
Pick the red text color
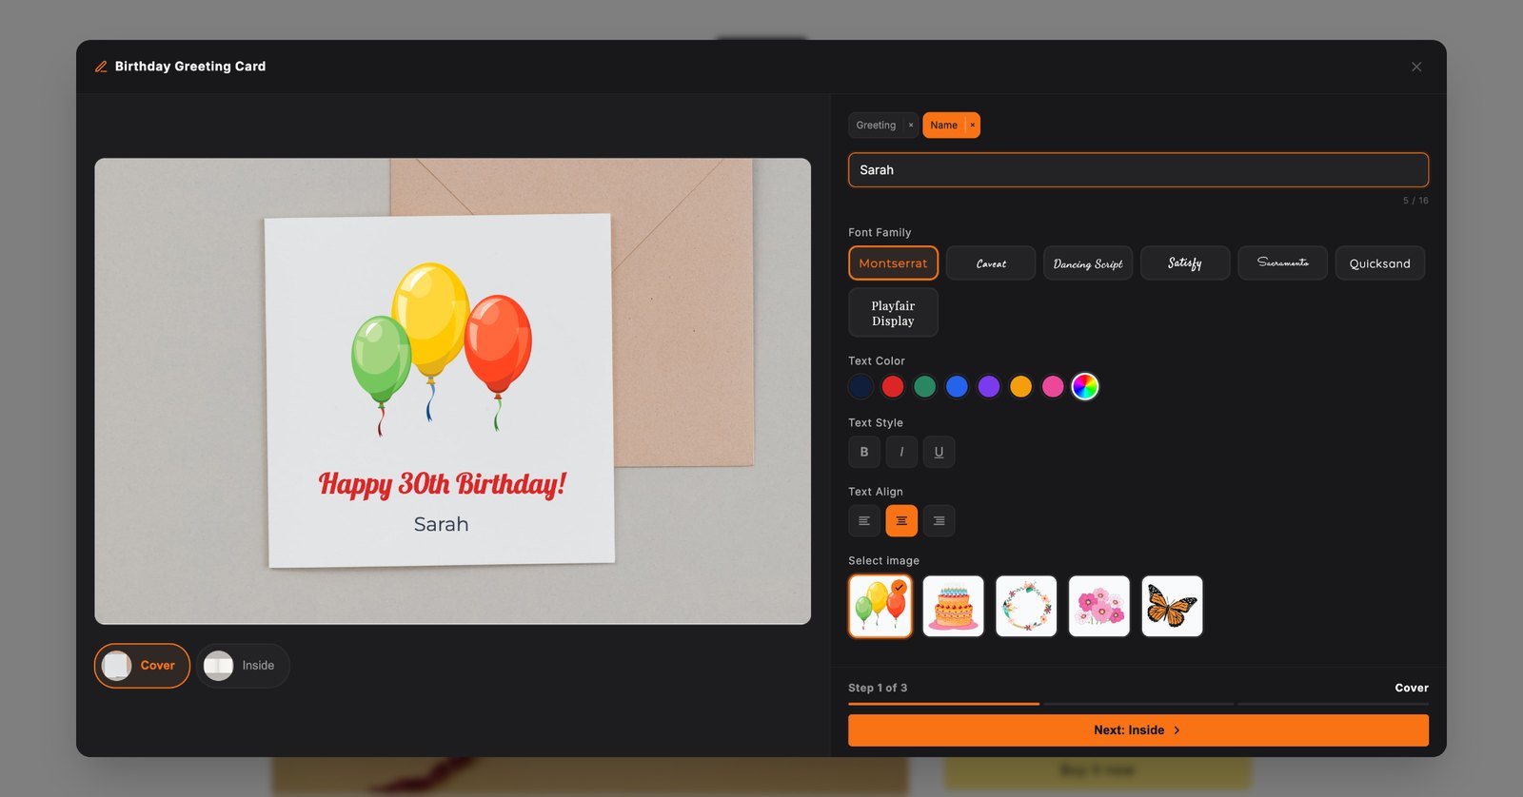tap(893, 386)
